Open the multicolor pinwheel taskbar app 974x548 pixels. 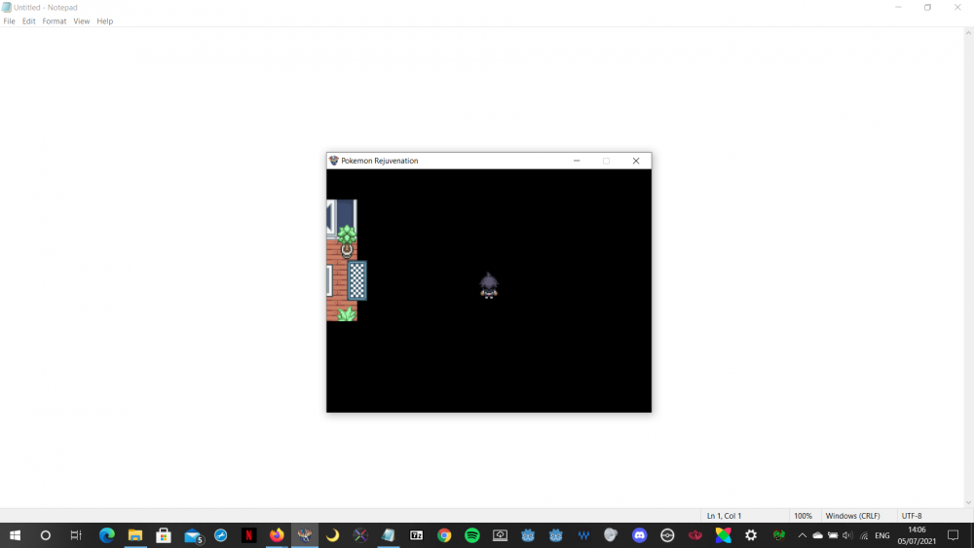coord(723,535)
